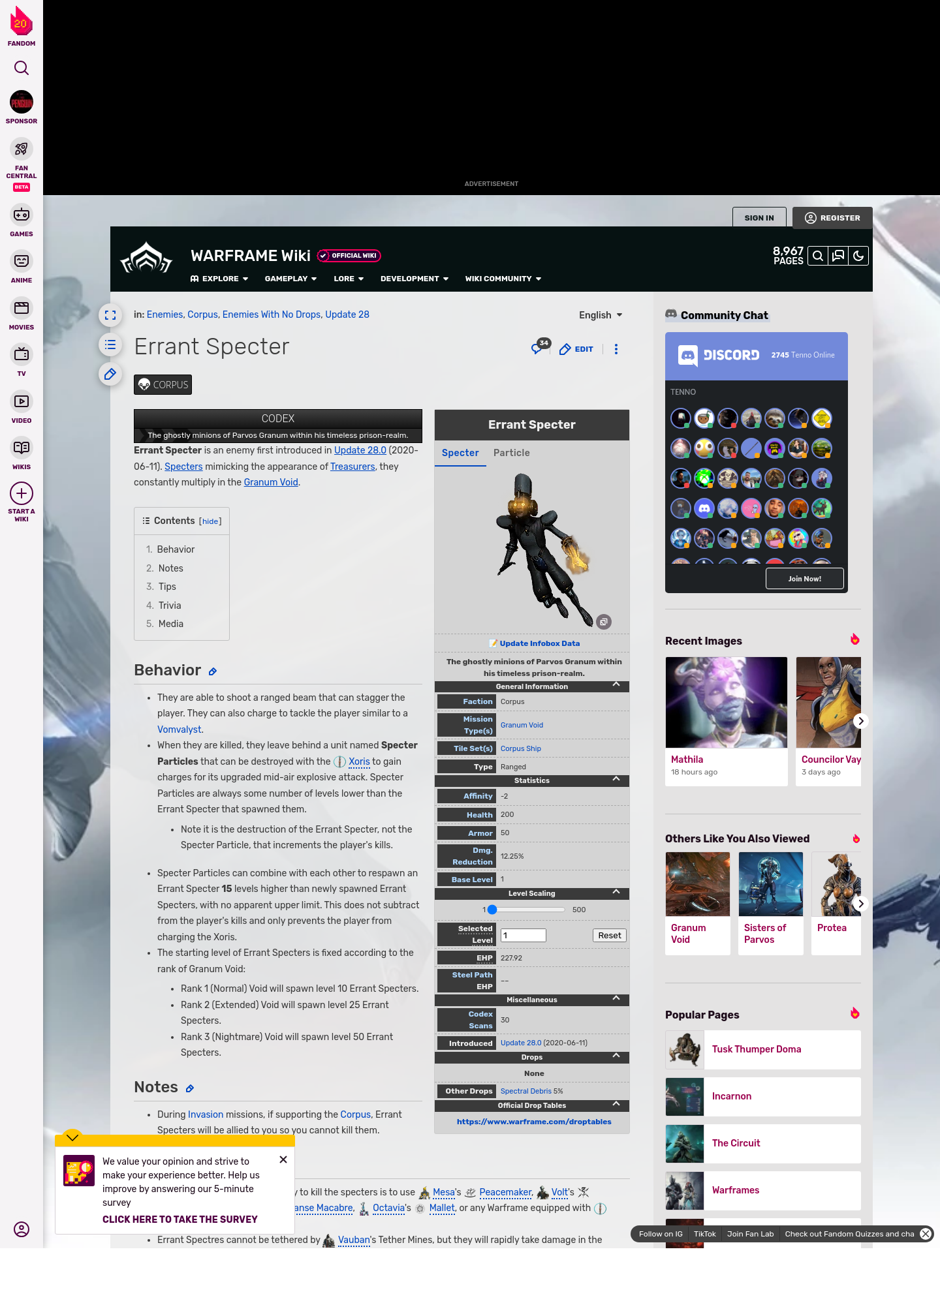Open the Granum Void link in intro
940x1305 pixels.
tap(271, 482)
